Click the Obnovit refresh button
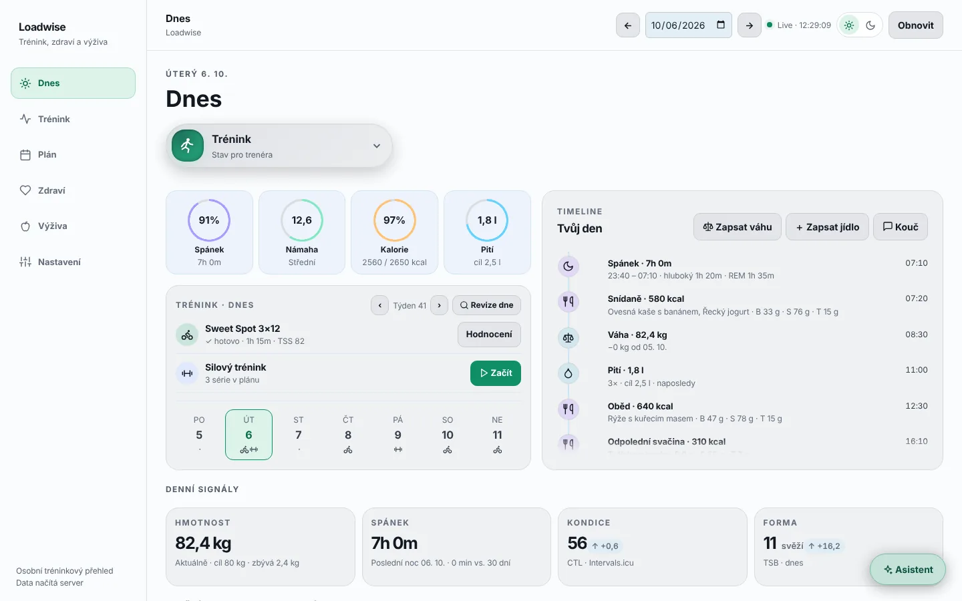Screen dimensions: 962x601 915,25
